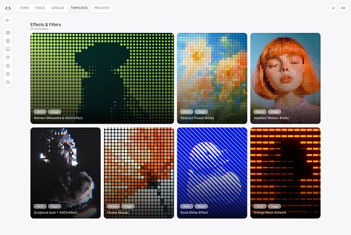Click the Mosaic tag on Flower Mosaic card
Screen dimensions: 351x235
point(113,206)
